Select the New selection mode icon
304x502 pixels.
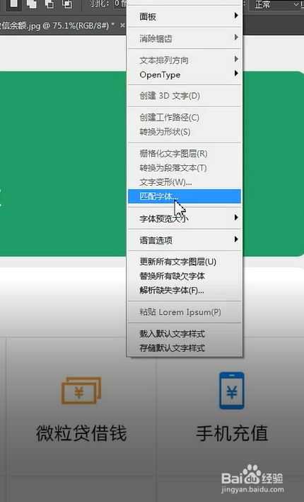pyautogui.click(x=13, y=4)
